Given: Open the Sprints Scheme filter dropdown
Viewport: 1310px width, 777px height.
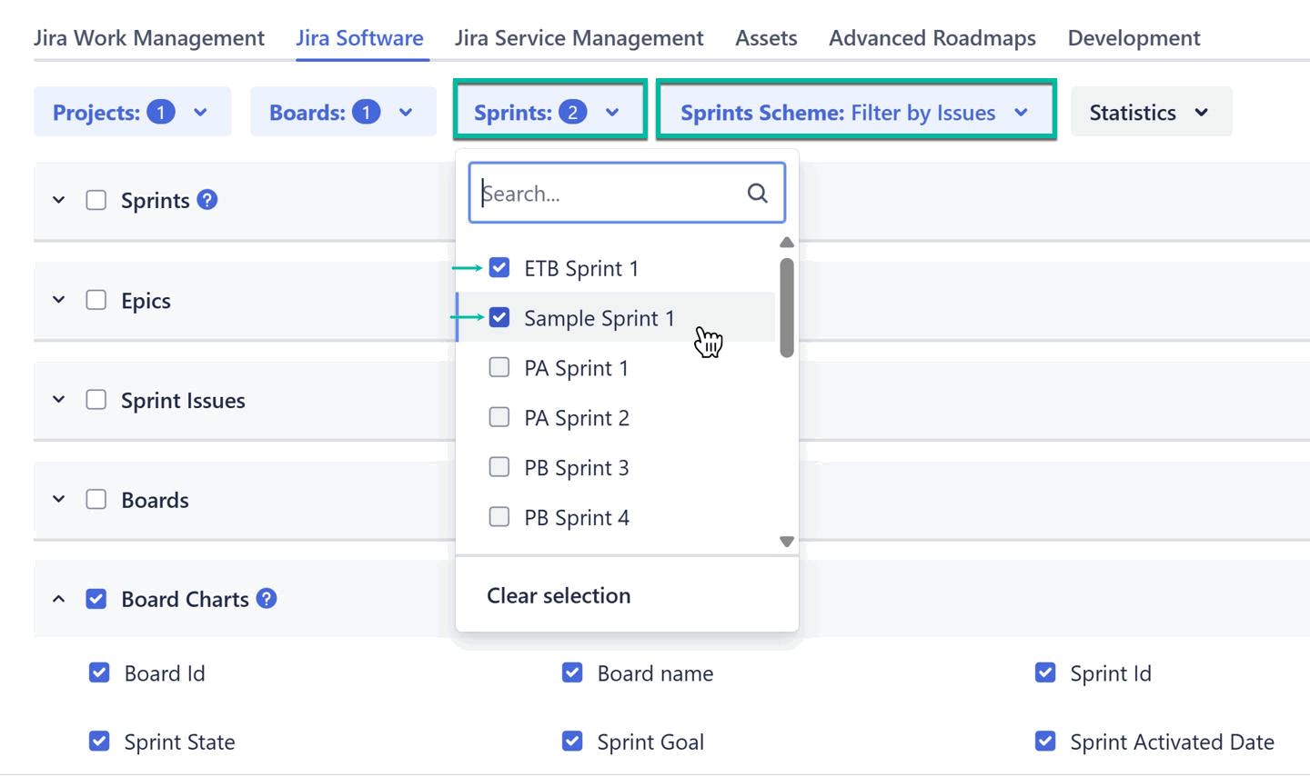Looking at the screenshot, I should [855, 112].
